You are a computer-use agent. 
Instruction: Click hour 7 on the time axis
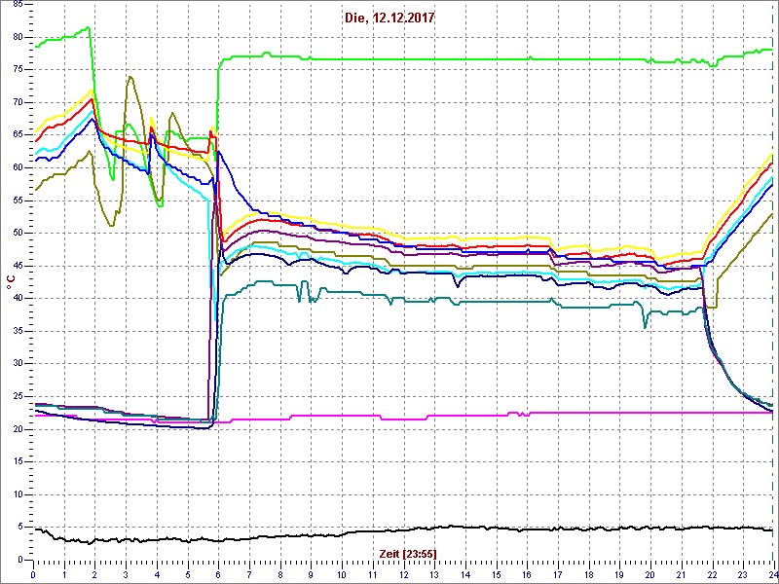click(x=249, y=573)
